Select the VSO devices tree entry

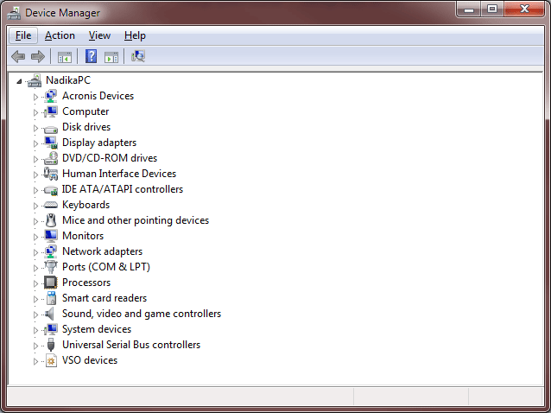coord(89,360)
